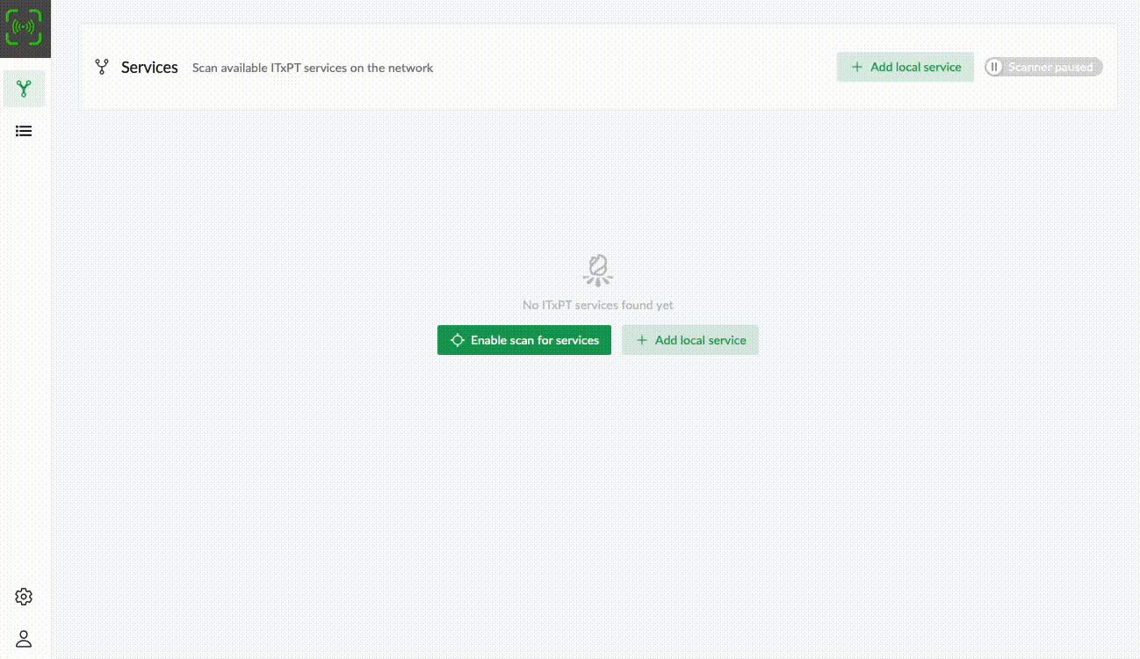Open settings gear in sidebar
This screenshot has height=659, width=1140.
25,597
